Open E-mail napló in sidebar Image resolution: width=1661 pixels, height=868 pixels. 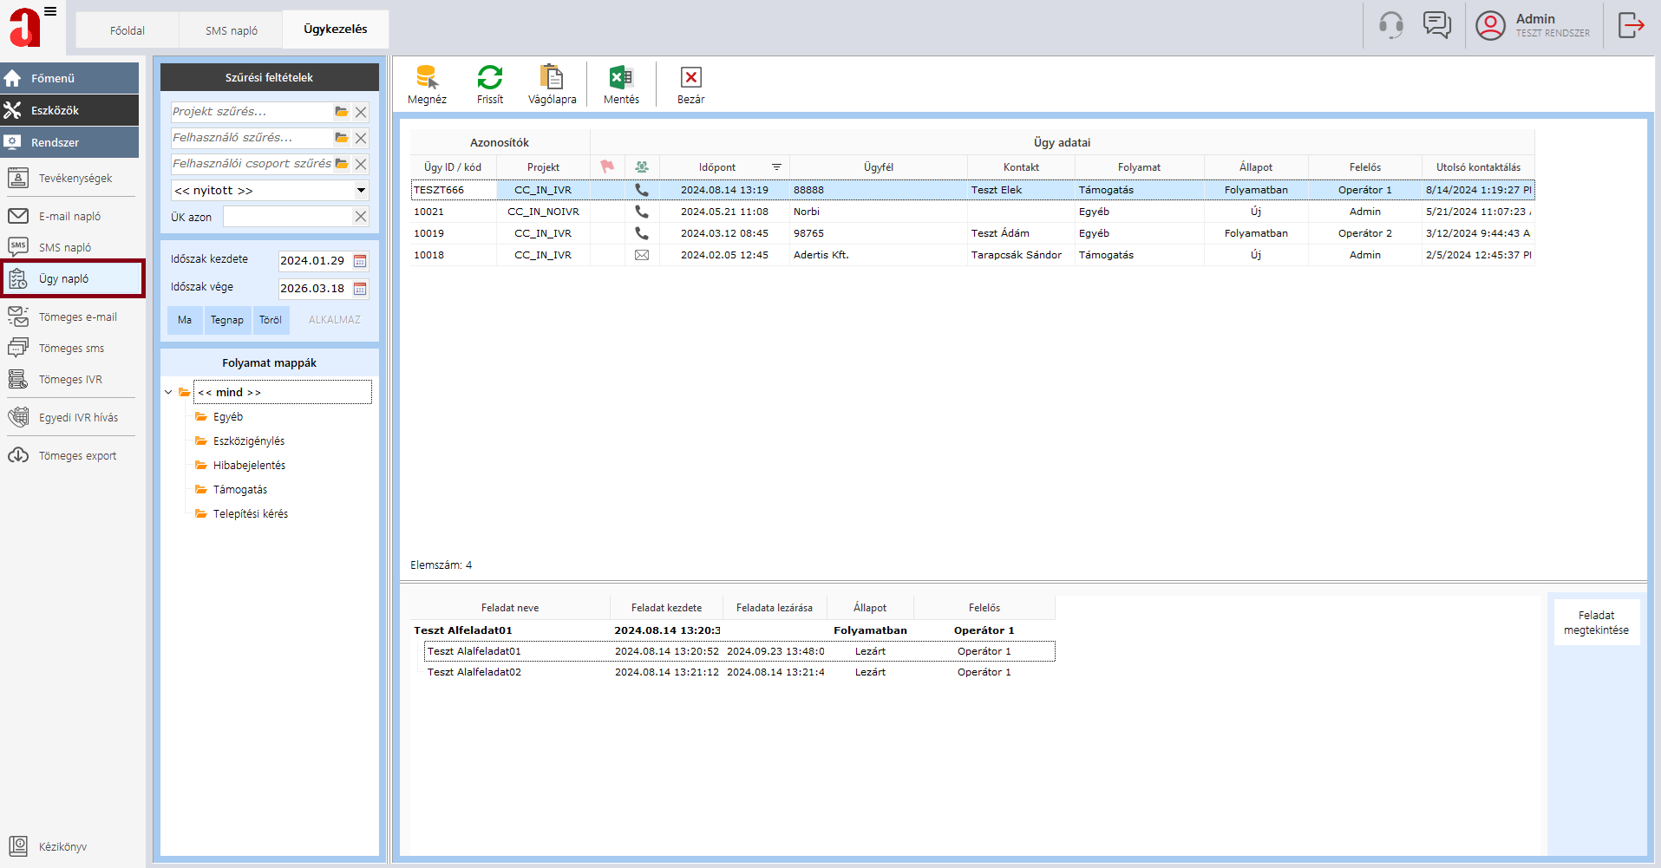[x=69, y=217]
